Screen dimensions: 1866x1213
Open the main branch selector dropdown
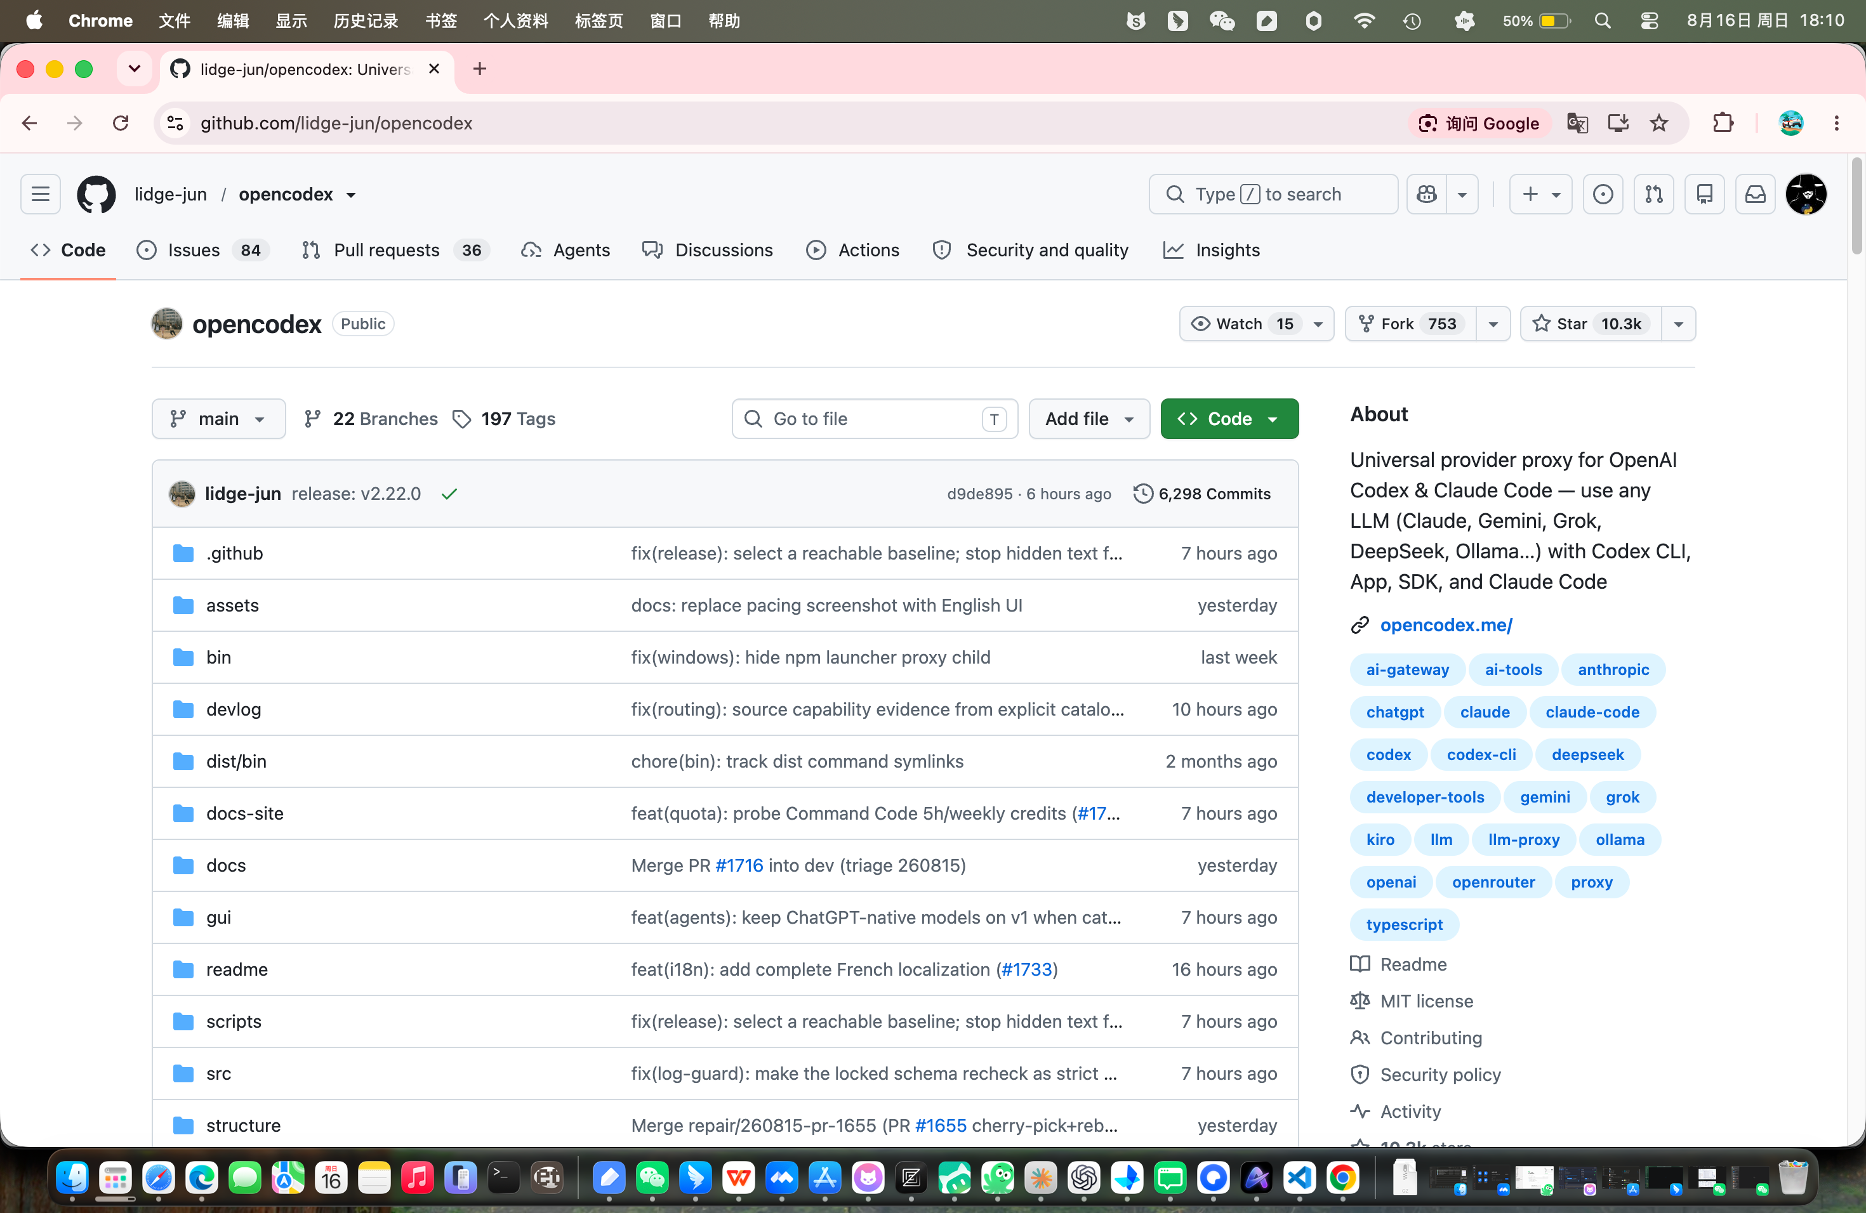click(x=219, y=419)
